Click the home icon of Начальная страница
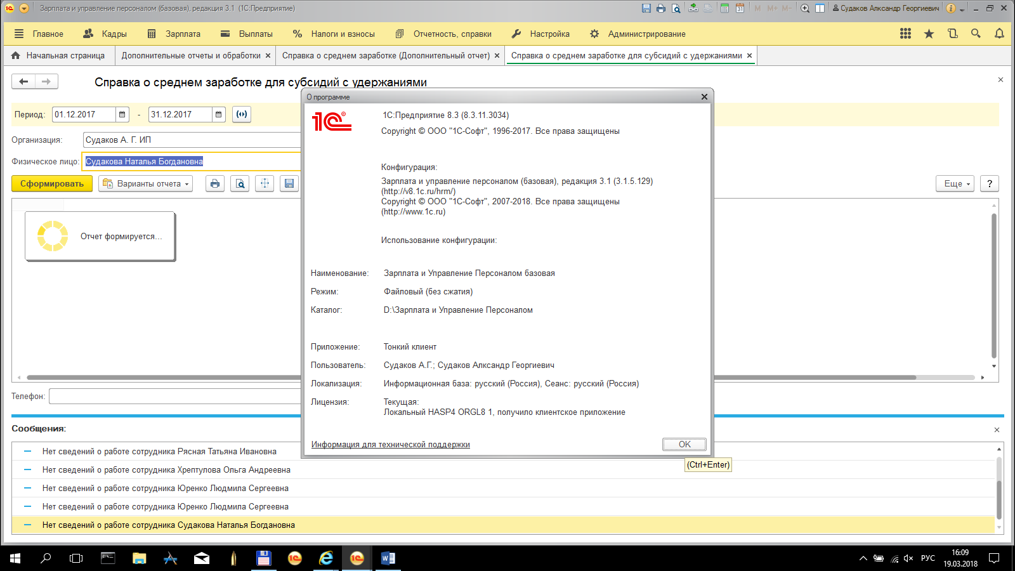 (16, 56)
